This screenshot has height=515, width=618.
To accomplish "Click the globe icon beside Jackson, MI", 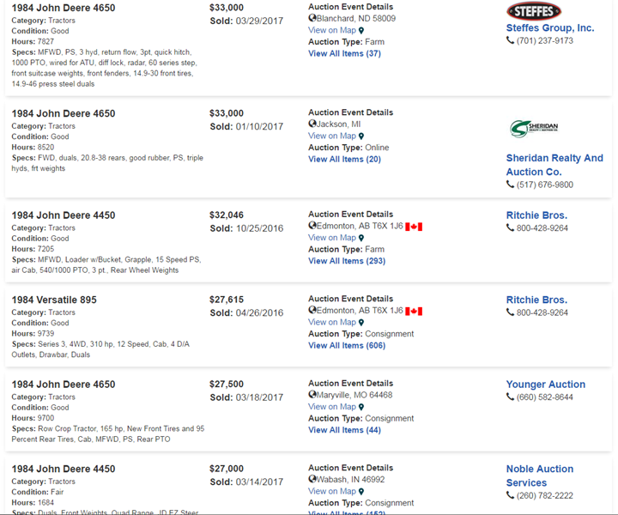I will 312,124.
